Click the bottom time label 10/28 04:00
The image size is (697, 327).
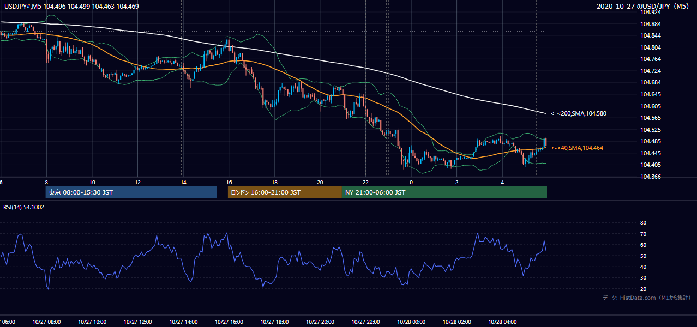coord(502,322)
